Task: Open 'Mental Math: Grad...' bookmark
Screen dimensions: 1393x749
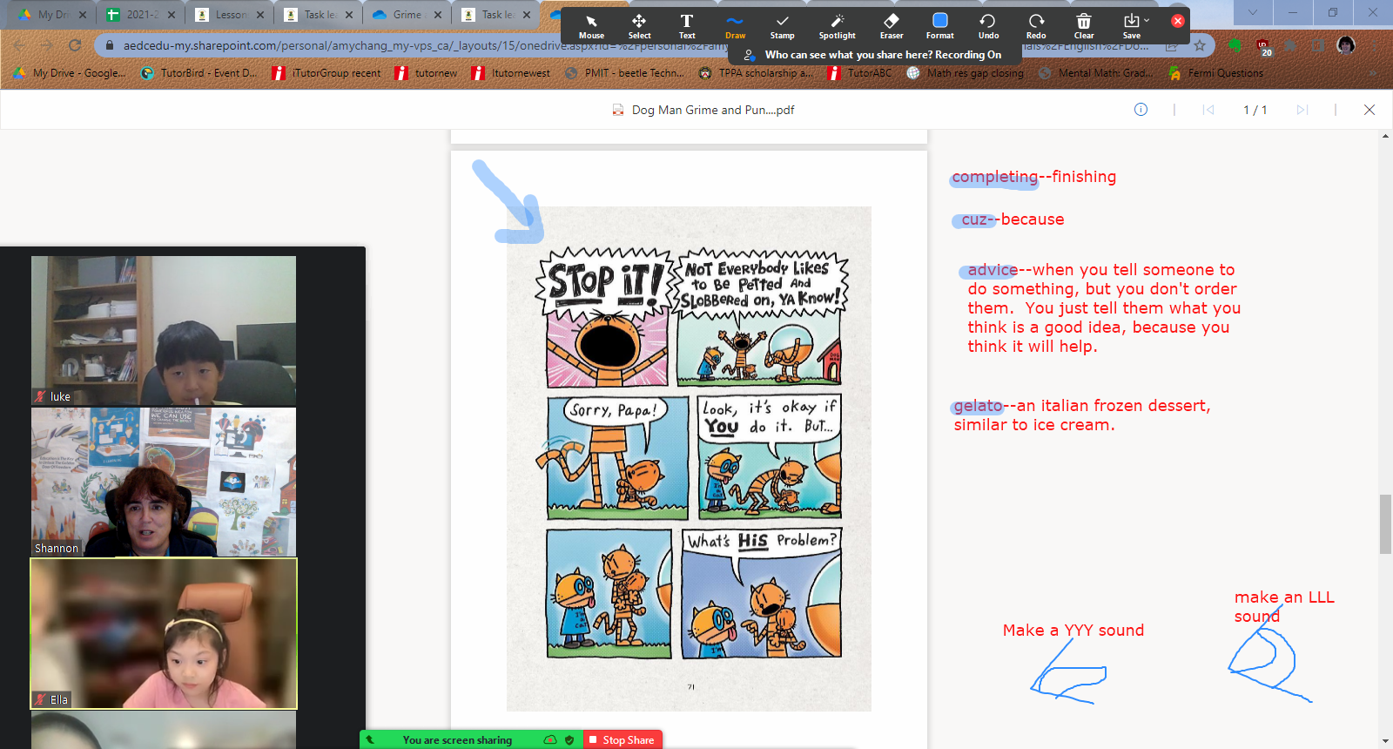Action: [x=1095, y=73]
